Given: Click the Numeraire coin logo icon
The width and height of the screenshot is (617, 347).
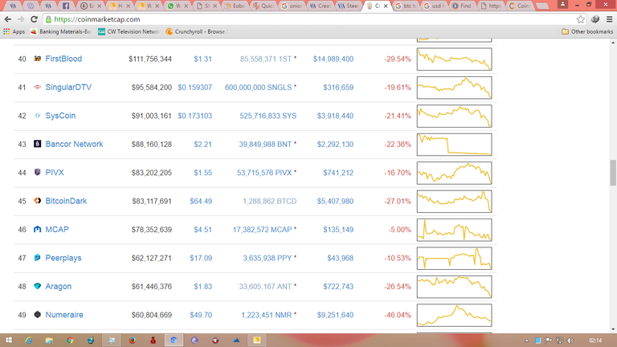Looking at the screenshot, I should pos(38,314).
